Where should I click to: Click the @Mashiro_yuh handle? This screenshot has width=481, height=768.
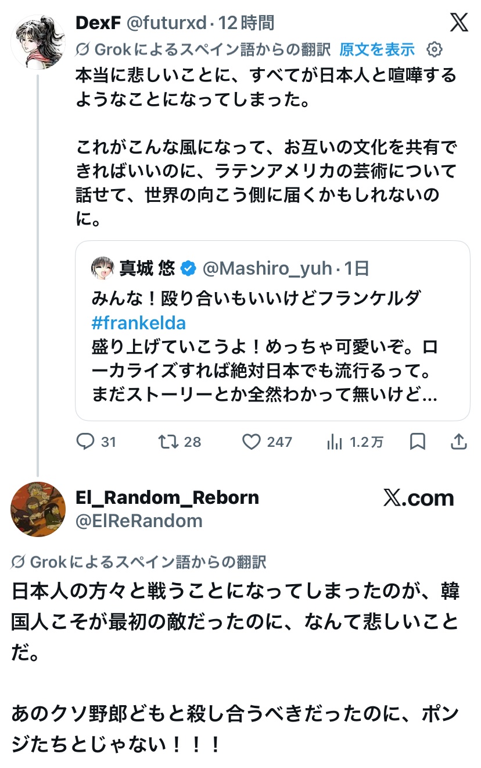[267, 268]
